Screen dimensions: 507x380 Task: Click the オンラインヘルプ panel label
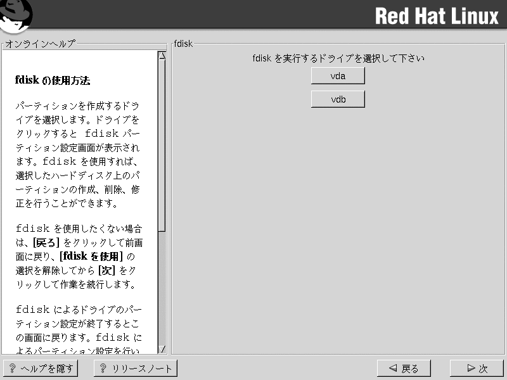[40, 44]
